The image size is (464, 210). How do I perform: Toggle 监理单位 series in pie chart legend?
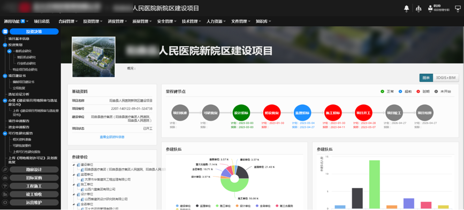[204, 206]
